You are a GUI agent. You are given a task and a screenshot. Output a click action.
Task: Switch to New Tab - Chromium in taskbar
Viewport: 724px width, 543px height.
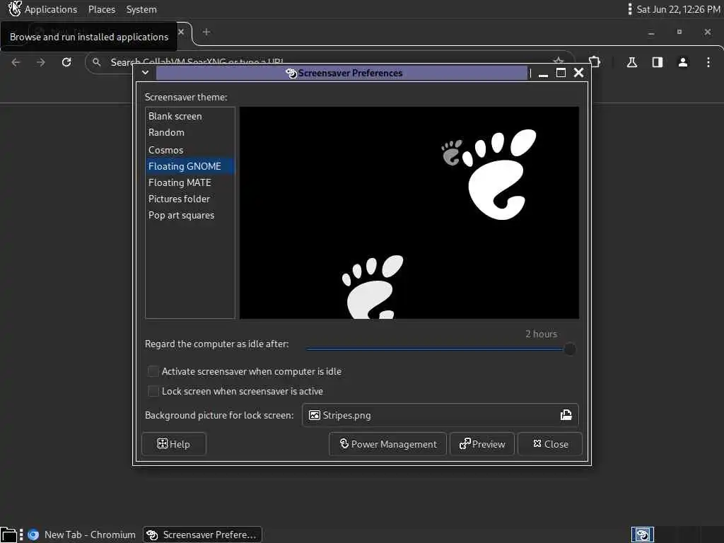pyautogui.click(x=81, y=535)
